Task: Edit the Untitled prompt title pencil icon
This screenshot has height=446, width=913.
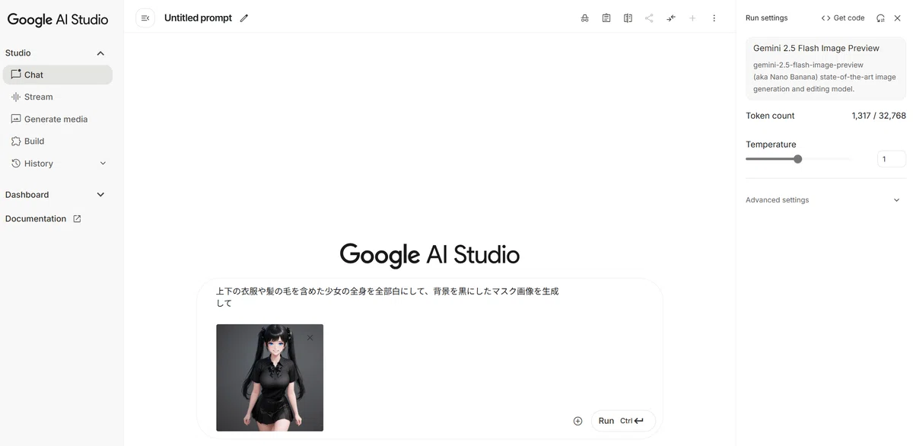Action: tap(244, 18)
